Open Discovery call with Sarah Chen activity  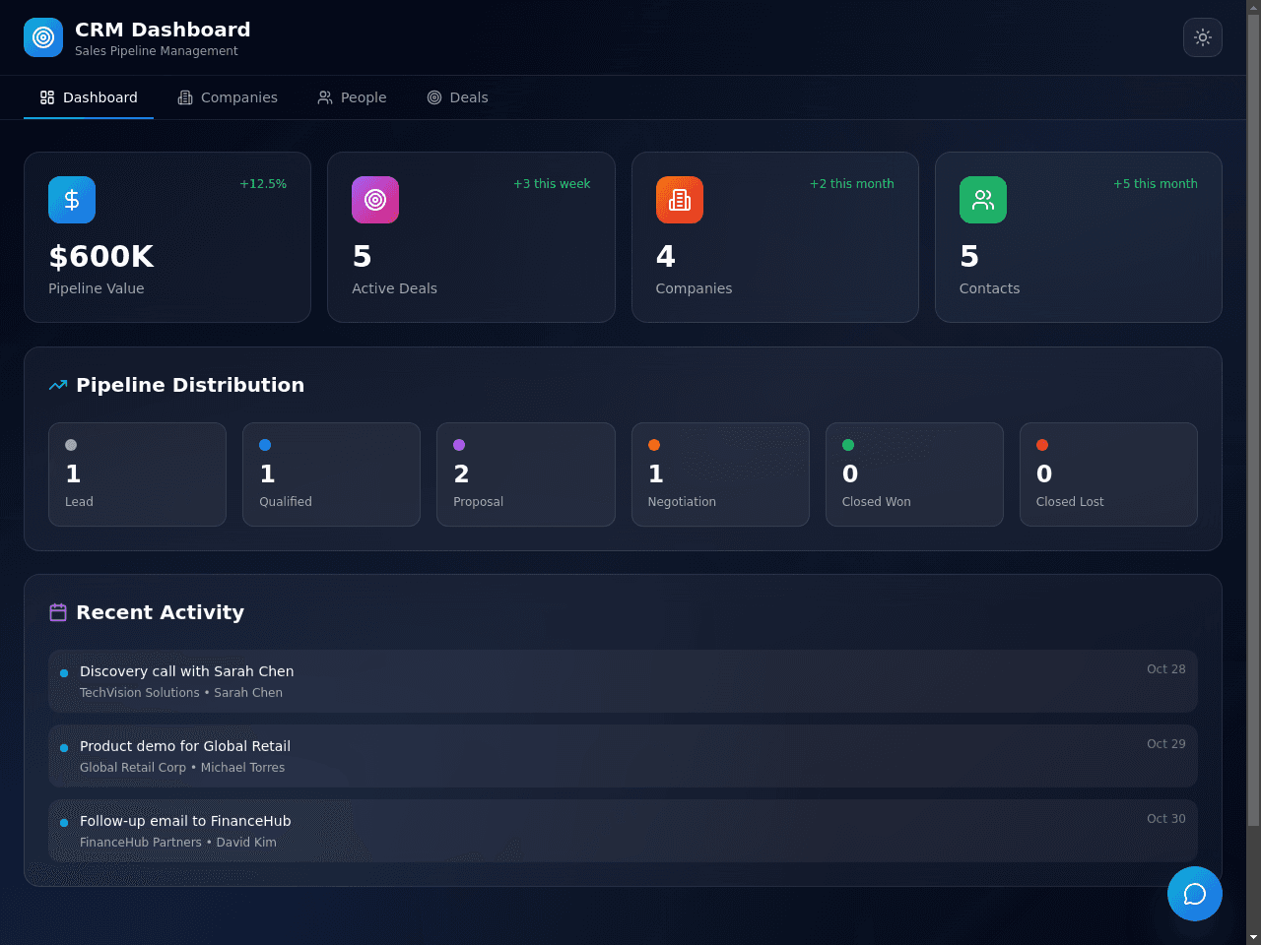tap(623, 681)
